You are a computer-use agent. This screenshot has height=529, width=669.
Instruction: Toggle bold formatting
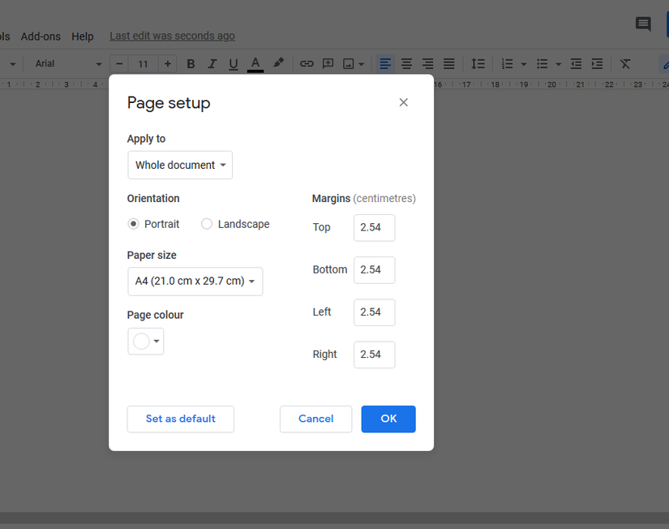[191, 63]
